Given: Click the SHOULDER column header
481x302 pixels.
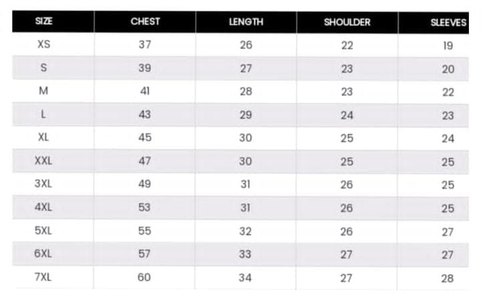Looking at the screenshot, I should [347, 22].
